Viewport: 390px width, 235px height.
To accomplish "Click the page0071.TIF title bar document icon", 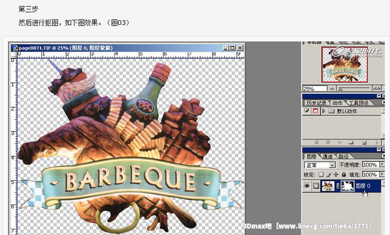I will 15,48.
